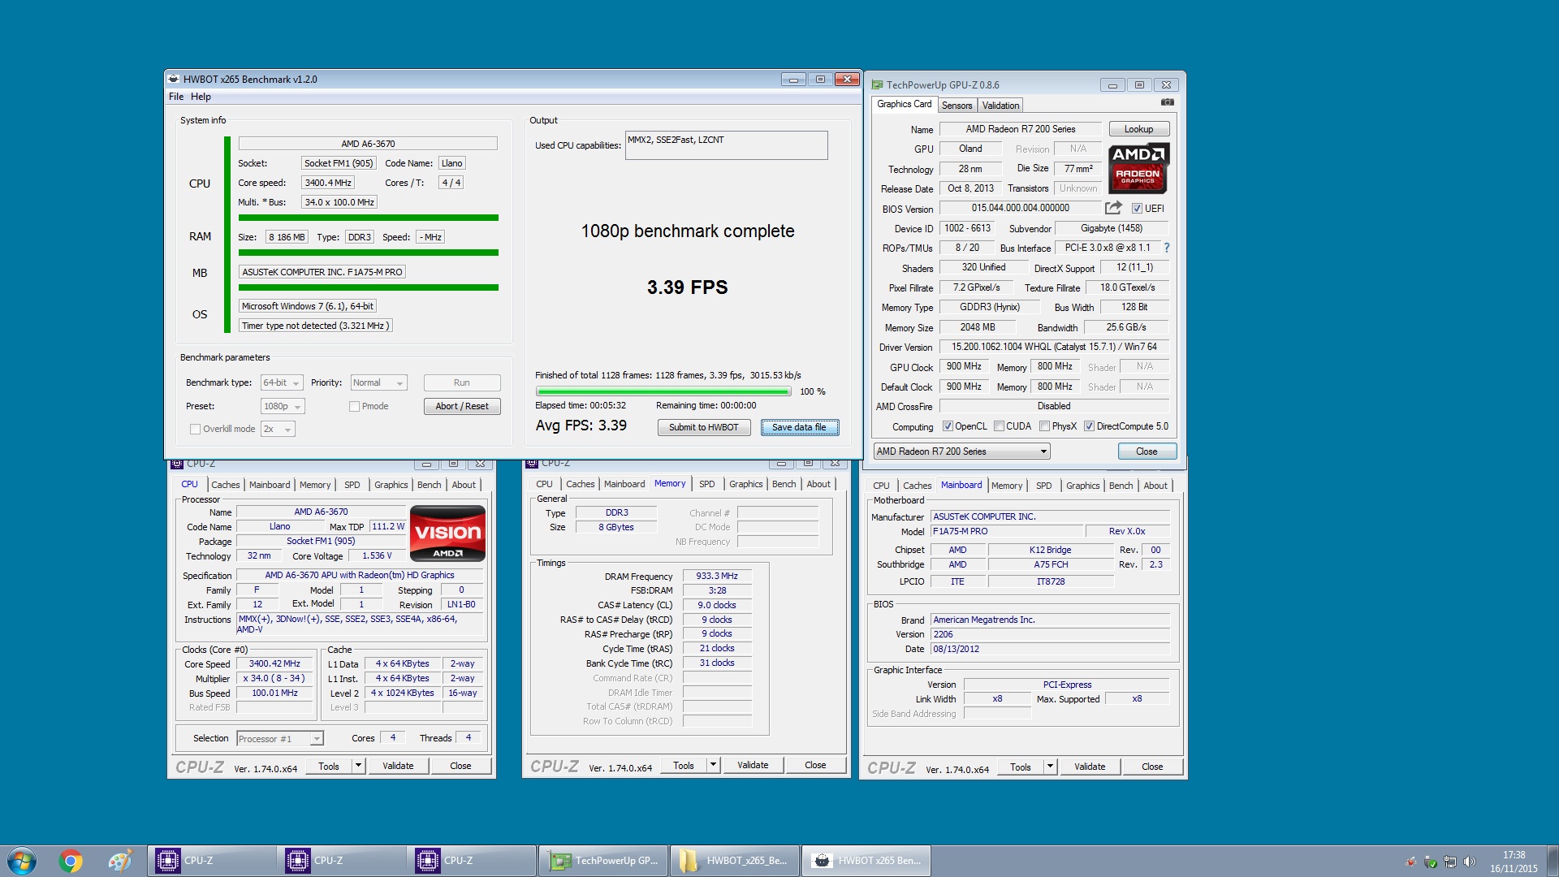Toggle the DirectCompute 5.0 checkbox
The height and width of the screenshot is (877, 1559).
pos(1089,426)
